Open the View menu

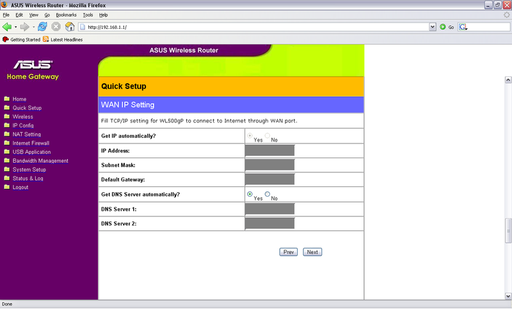point(34,15)
